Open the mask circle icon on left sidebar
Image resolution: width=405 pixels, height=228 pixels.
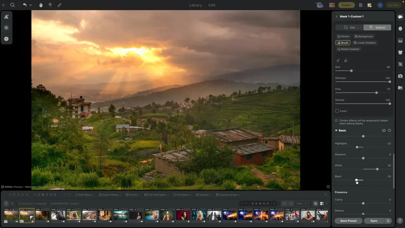(6, 28)
